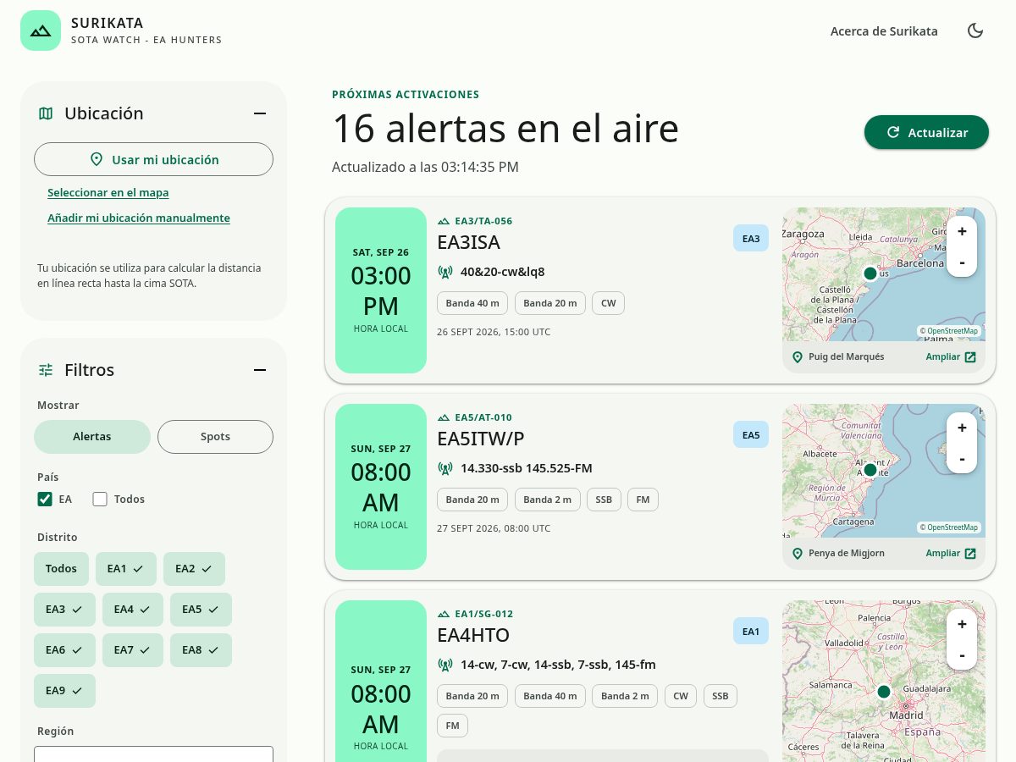1016x762 pixels.
Task: Toggle the EA2 district filter chip
Action: pyautogui.click(x=194, y=569)
